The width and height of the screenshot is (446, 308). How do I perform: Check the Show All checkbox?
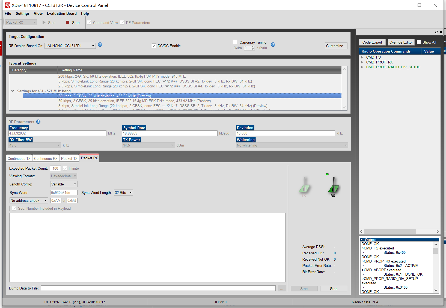click(x=419, y=42)
